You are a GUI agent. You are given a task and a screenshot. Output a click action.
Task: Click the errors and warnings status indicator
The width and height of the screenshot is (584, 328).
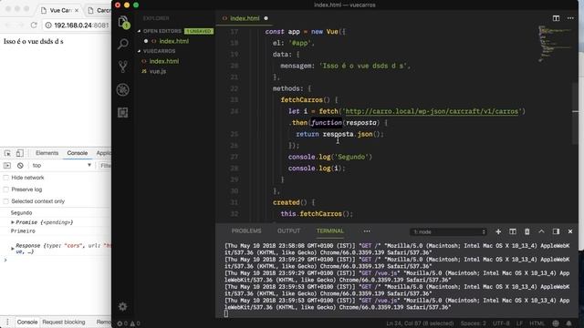click(129, 323)
